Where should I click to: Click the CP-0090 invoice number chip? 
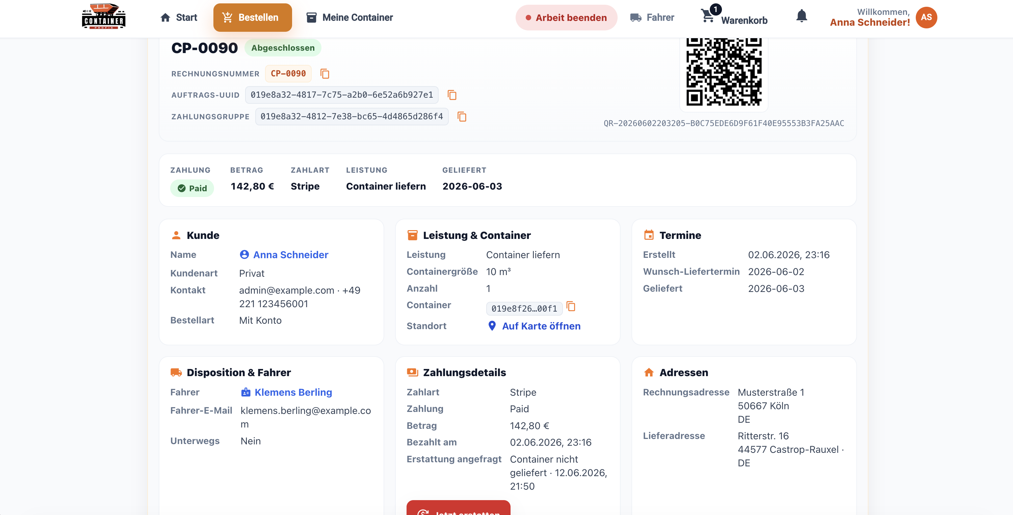[288, 74]
